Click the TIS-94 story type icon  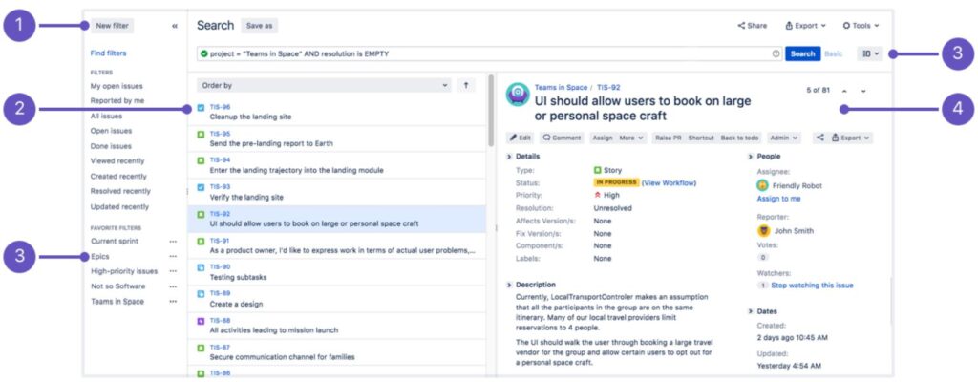(201, 160)
